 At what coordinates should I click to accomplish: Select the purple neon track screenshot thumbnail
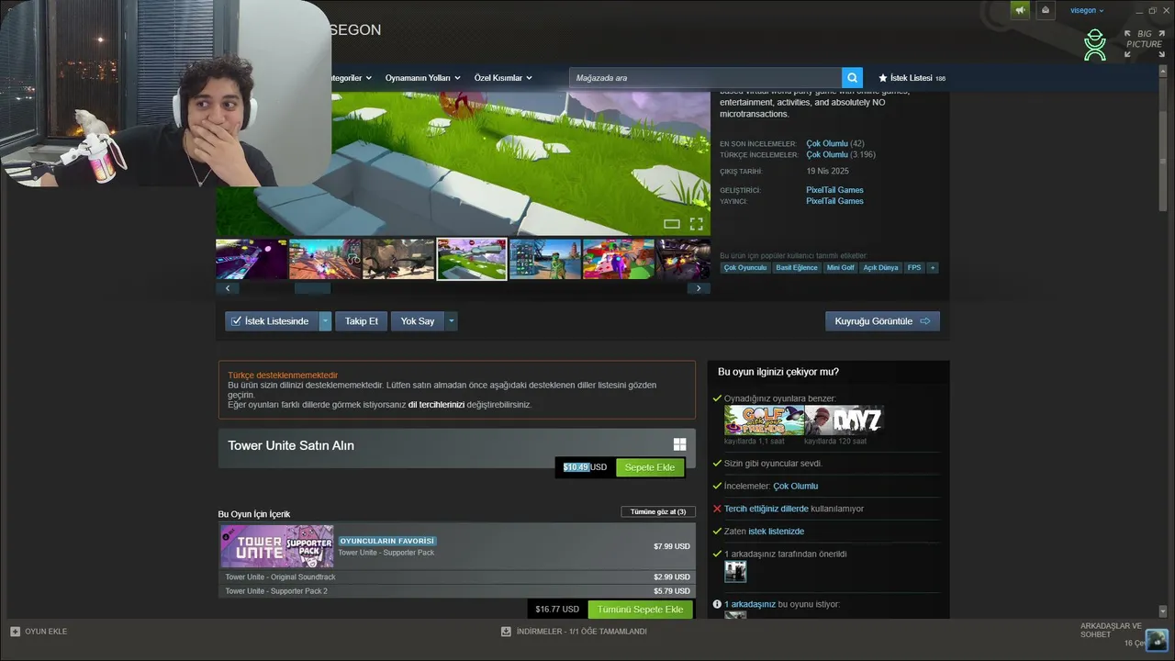click(x=252, y=259)
